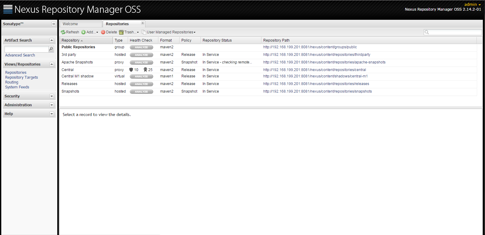Open the Add repository menu
Screen dimensions: 485x235
(89, 32)
